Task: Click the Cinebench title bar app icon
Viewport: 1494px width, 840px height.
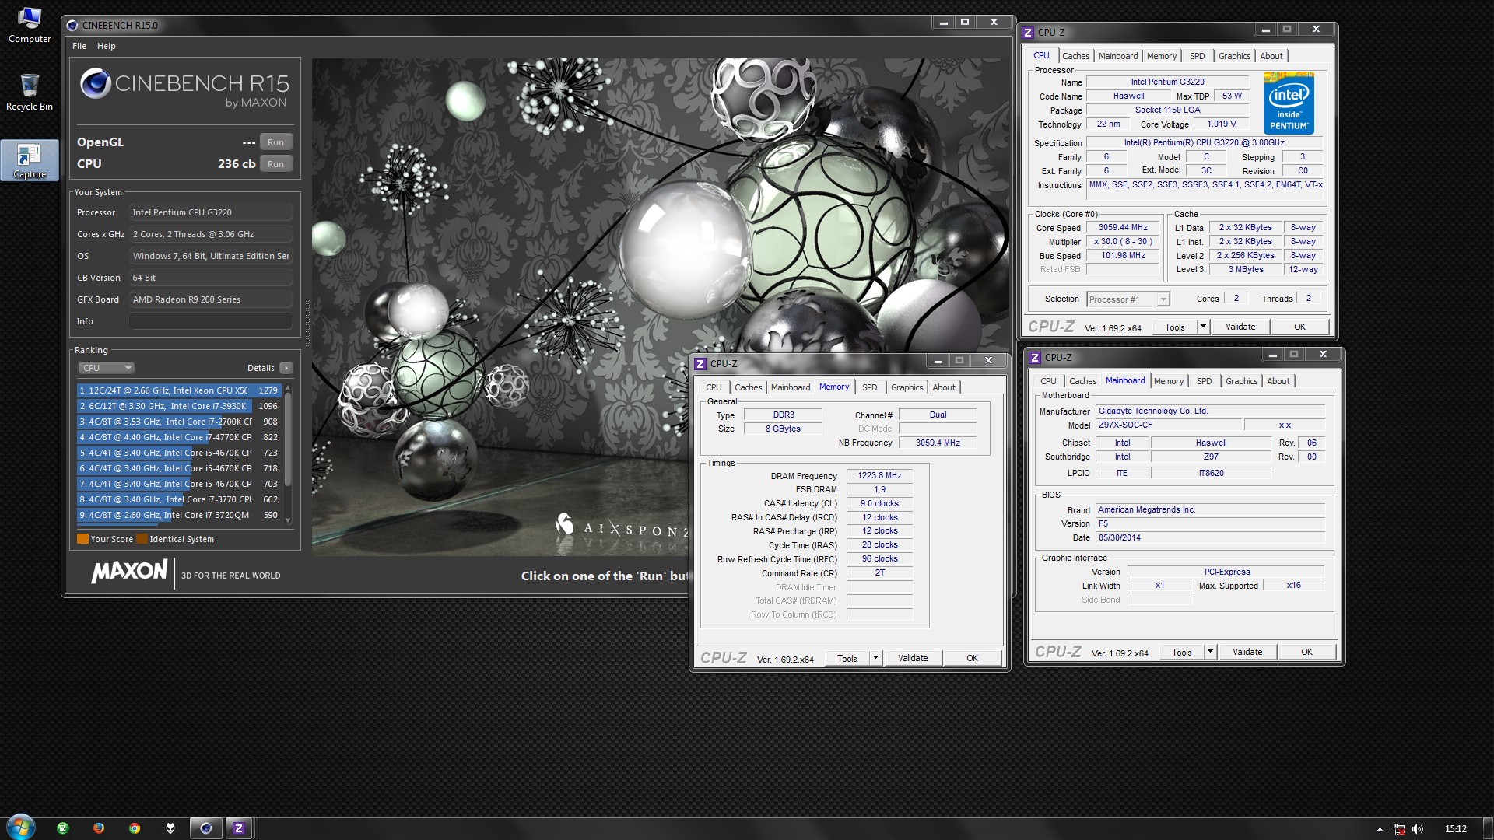Action: click(x=73, y=25)
